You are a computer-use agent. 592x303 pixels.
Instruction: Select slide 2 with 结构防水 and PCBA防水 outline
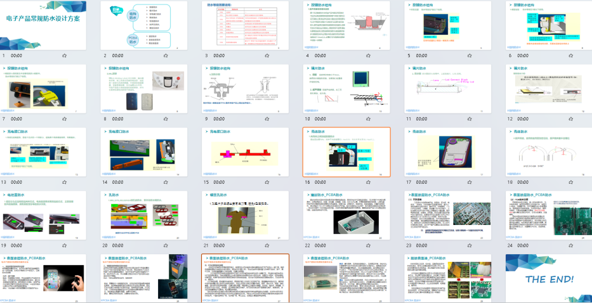(144, 25)
